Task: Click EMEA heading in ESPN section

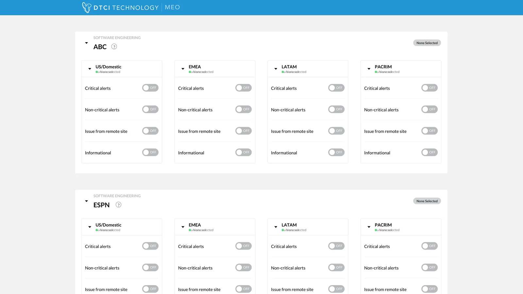Action: [x=195, y=225]
